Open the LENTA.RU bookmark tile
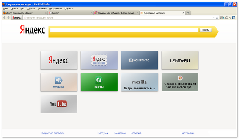 [180, 60]
